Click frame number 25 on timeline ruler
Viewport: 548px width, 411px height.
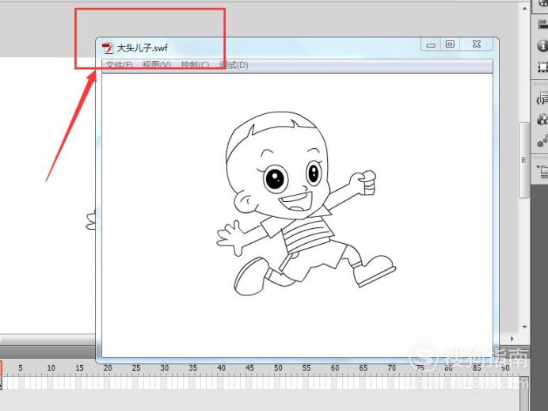point(136,367)
